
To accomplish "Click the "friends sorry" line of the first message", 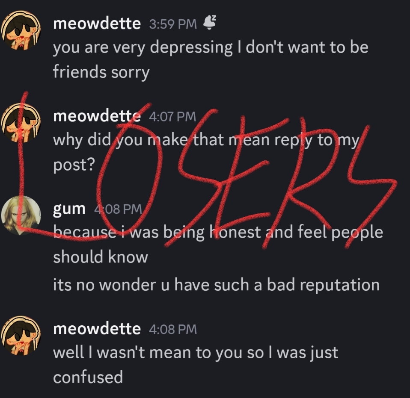I will 101,72.
